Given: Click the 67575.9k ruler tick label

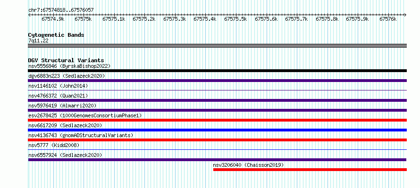Looking at the screenshot, I should [357, 19].
